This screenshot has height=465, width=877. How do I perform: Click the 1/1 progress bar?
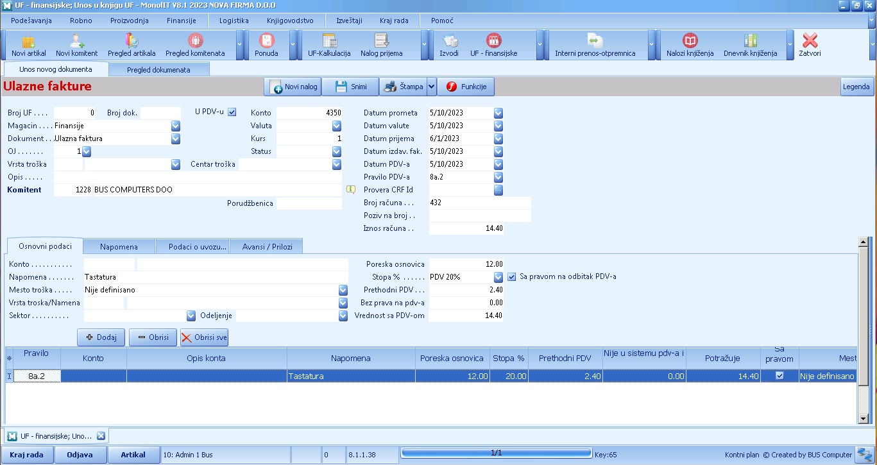[496, 453]
